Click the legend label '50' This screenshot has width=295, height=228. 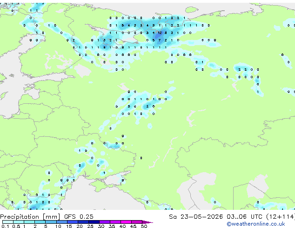(x=144, y=226)
